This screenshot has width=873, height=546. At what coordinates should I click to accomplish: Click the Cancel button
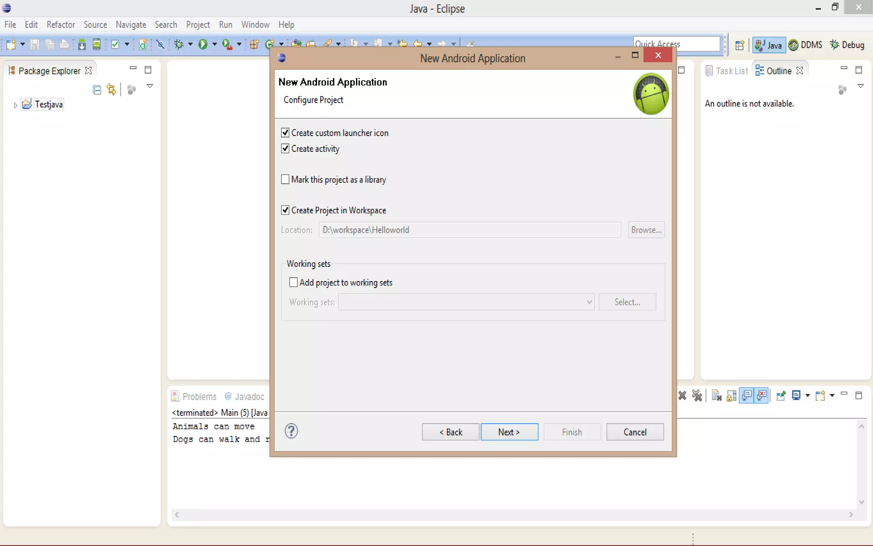[635, 432]
